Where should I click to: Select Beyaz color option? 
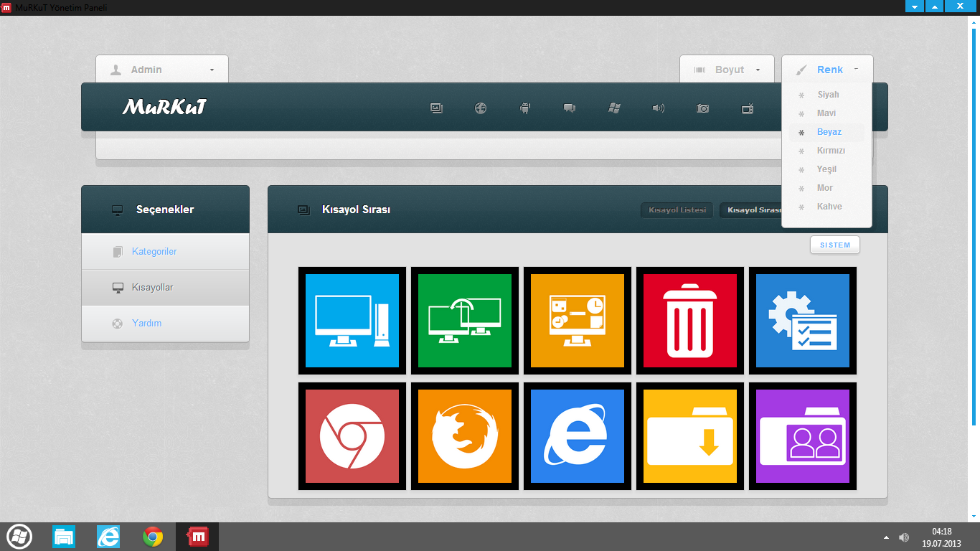tap(827, 132)
